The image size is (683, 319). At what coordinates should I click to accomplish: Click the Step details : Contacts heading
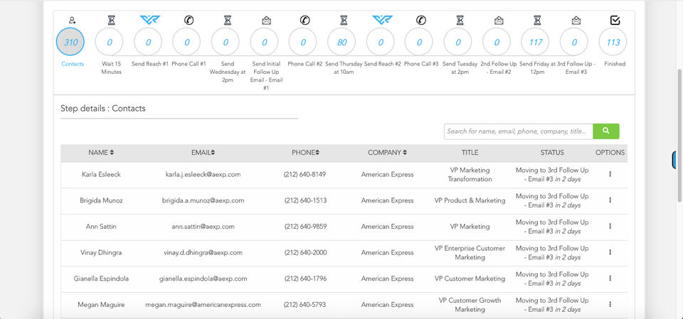pos(102,109)
